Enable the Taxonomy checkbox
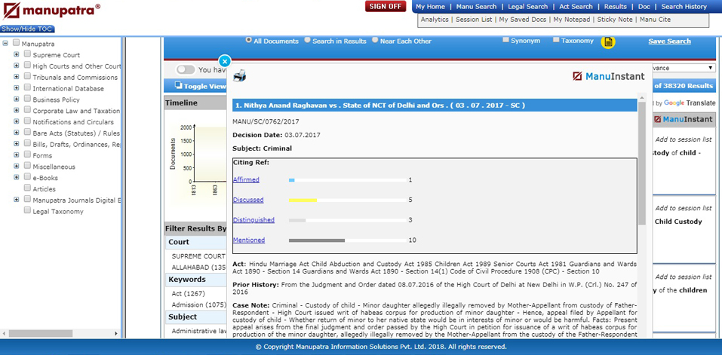 (x=556, y=40)
